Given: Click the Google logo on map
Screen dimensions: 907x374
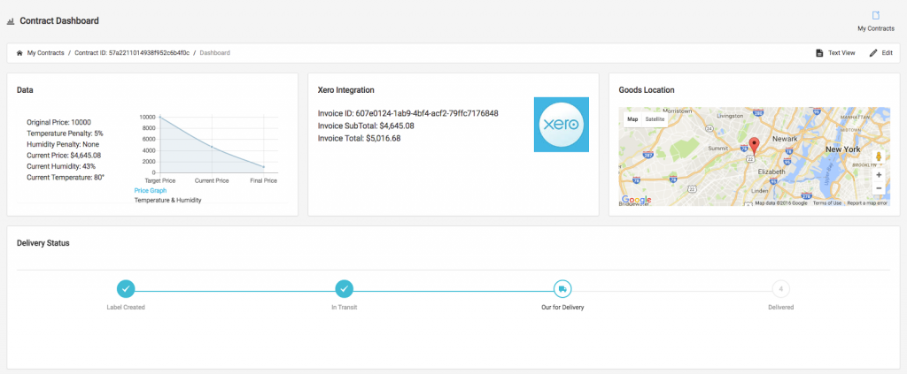Looking at the screenshot, I should click(636, 201).
